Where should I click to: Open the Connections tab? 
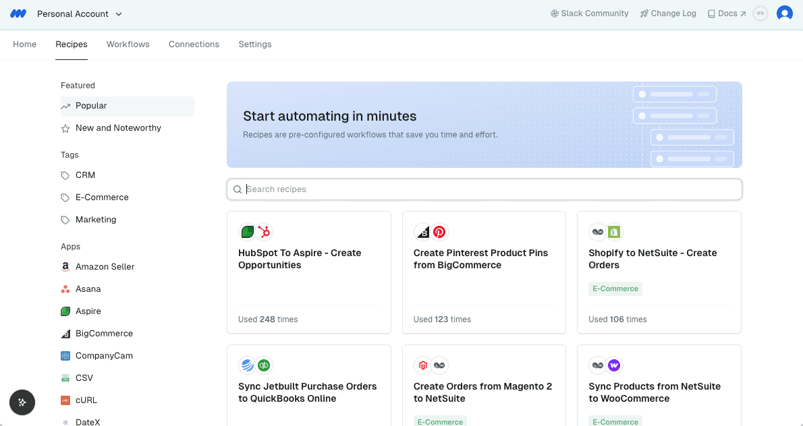coord(194,44)
